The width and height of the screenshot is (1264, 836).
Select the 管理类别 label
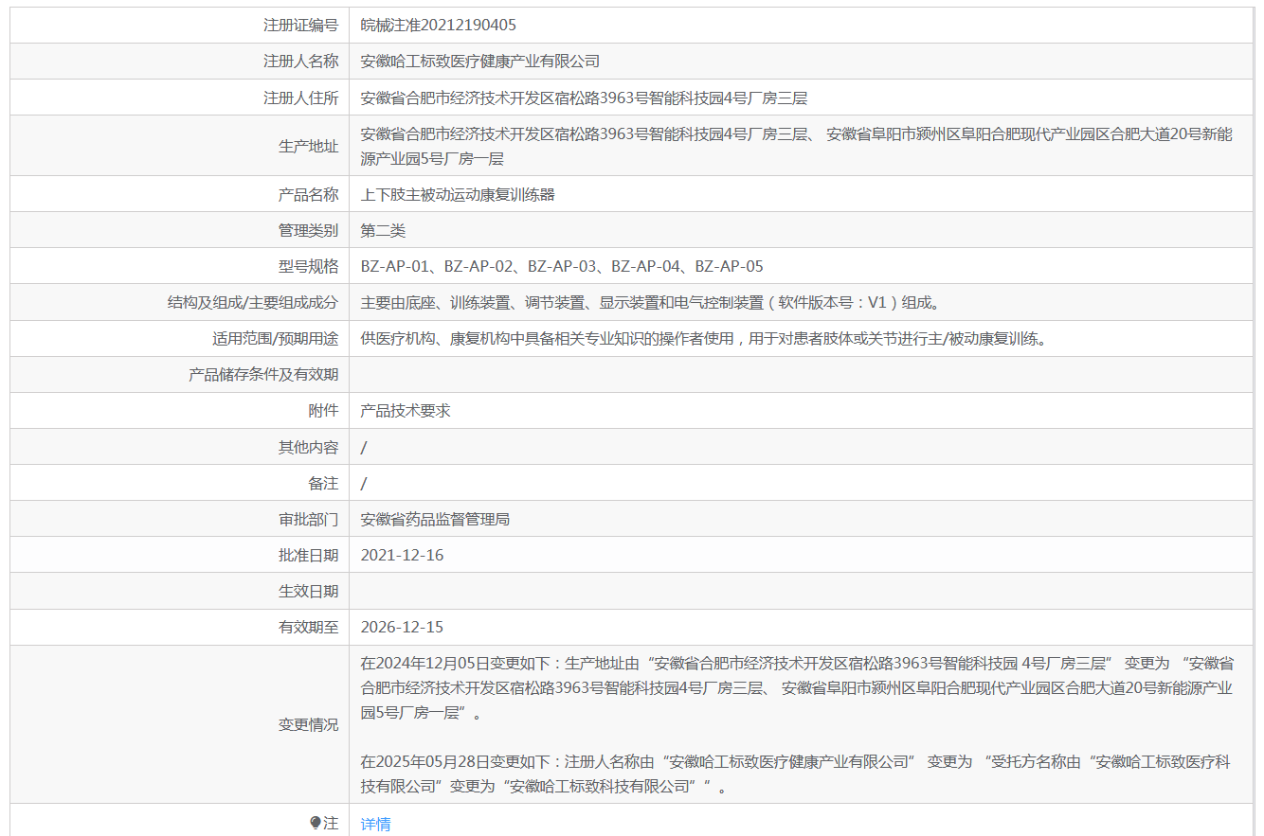(308, 230)
